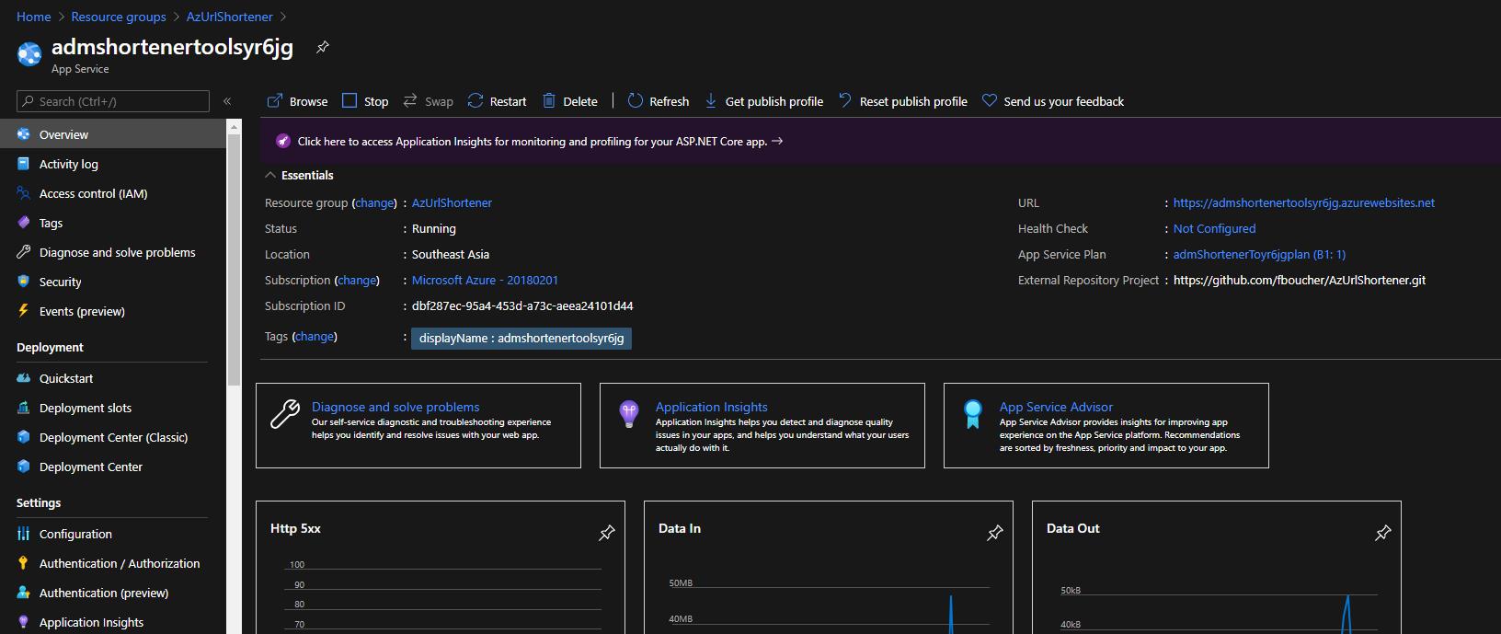Collapse the Essentials section

tap(299, 175)
